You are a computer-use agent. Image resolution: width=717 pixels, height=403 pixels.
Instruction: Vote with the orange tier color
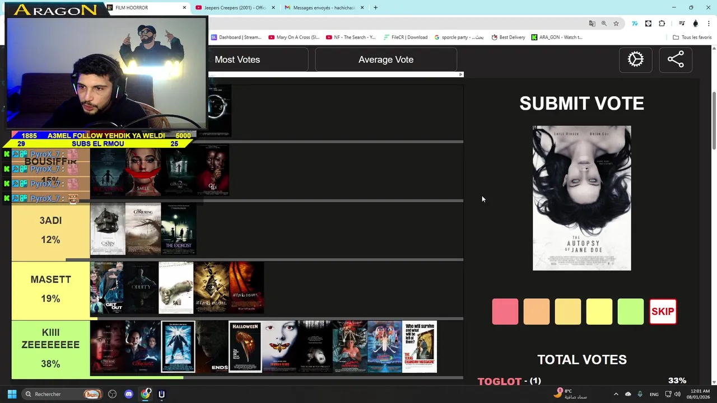point(537,312)
